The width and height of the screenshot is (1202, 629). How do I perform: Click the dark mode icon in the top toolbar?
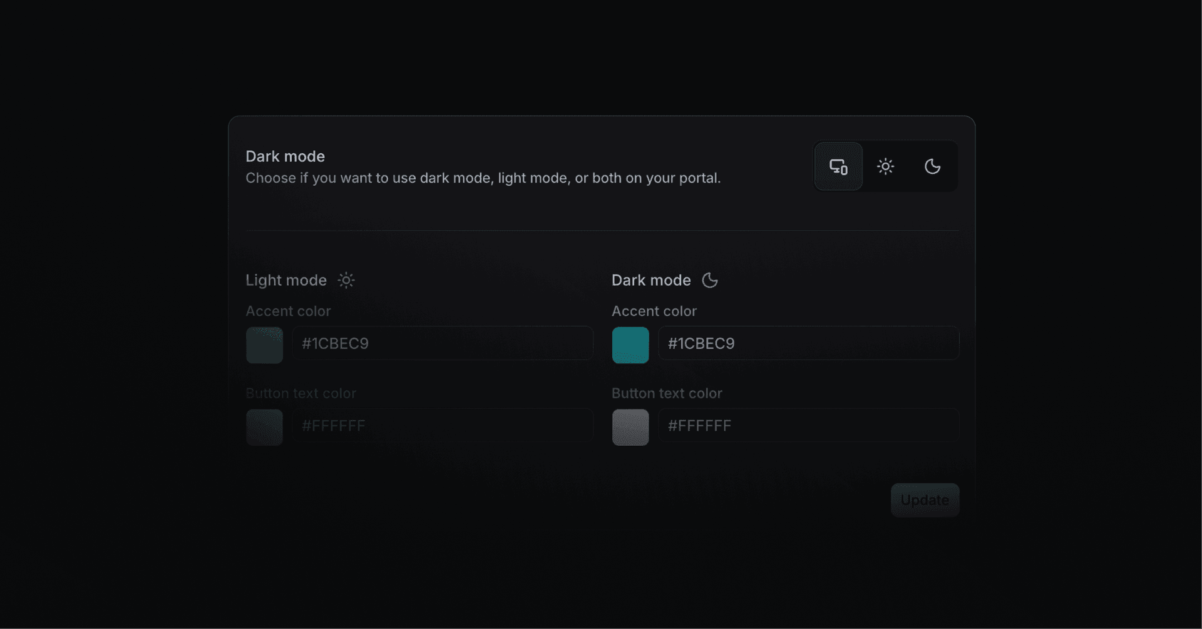(933, 166)
